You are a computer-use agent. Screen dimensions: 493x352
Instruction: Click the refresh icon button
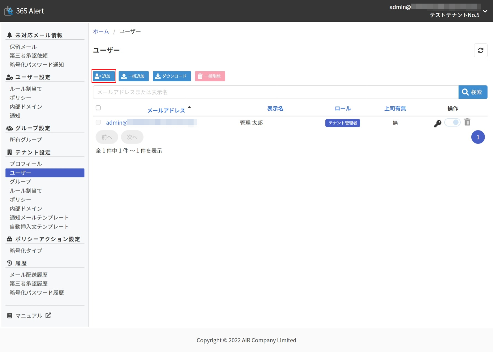(481, 50)
